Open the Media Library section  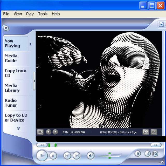coord(12,88)
